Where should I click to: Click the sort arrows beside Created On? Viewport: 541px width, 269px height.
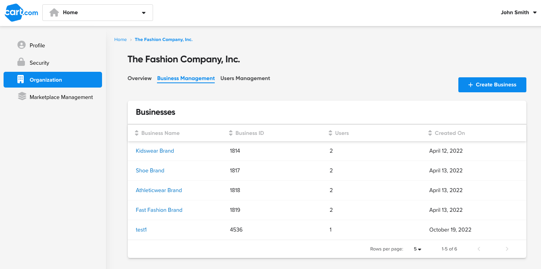click(430, 133)
